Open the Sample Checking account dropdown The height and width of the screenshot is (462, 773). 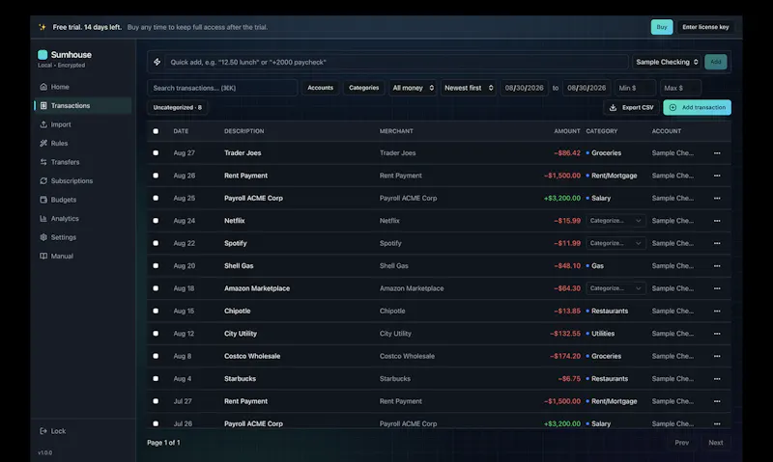[667, 62]
